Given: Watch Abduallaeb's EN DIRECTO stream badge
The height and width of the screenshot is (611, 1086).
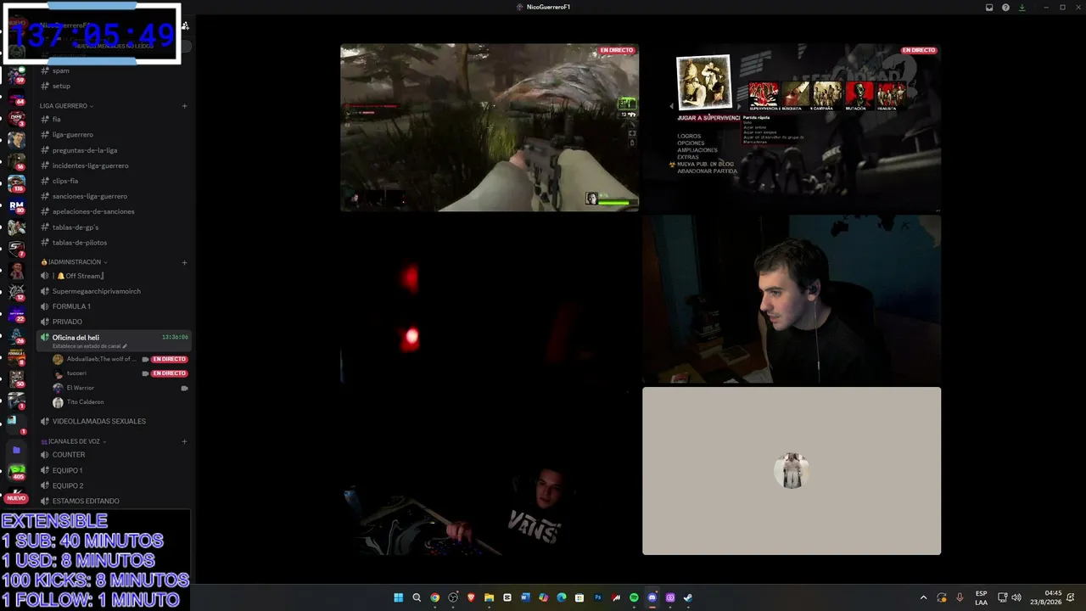Looking at the screenshot, I should [x=169, y=359].
